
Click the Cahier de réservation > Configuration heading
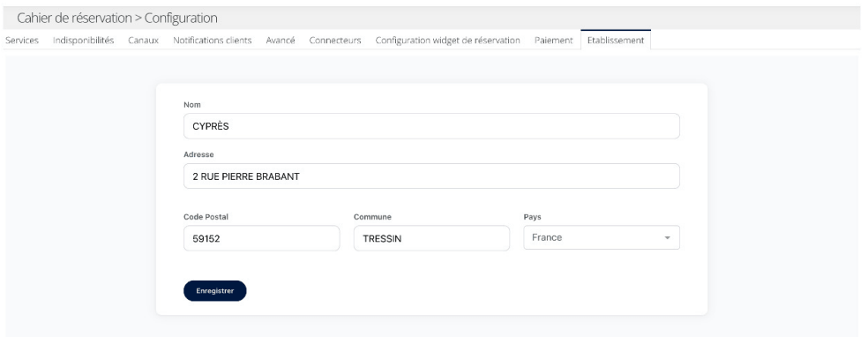tap(116, 19)
